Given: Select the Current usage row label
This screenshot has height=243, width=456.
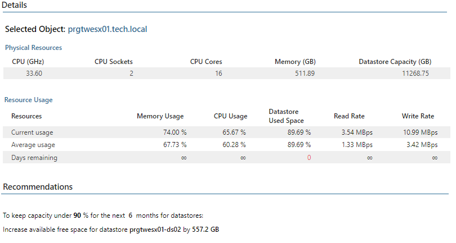Looking at the screenshot, I should coord(32,132).
